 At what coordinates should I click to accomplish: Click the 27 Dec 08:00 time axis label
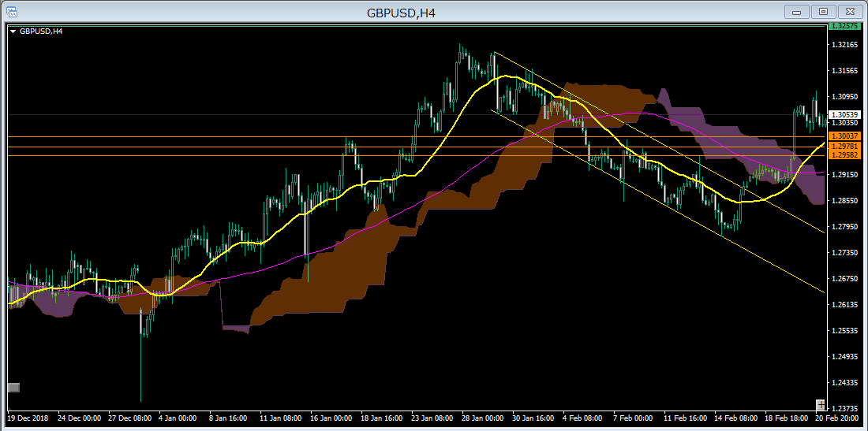tap(130, 419)
